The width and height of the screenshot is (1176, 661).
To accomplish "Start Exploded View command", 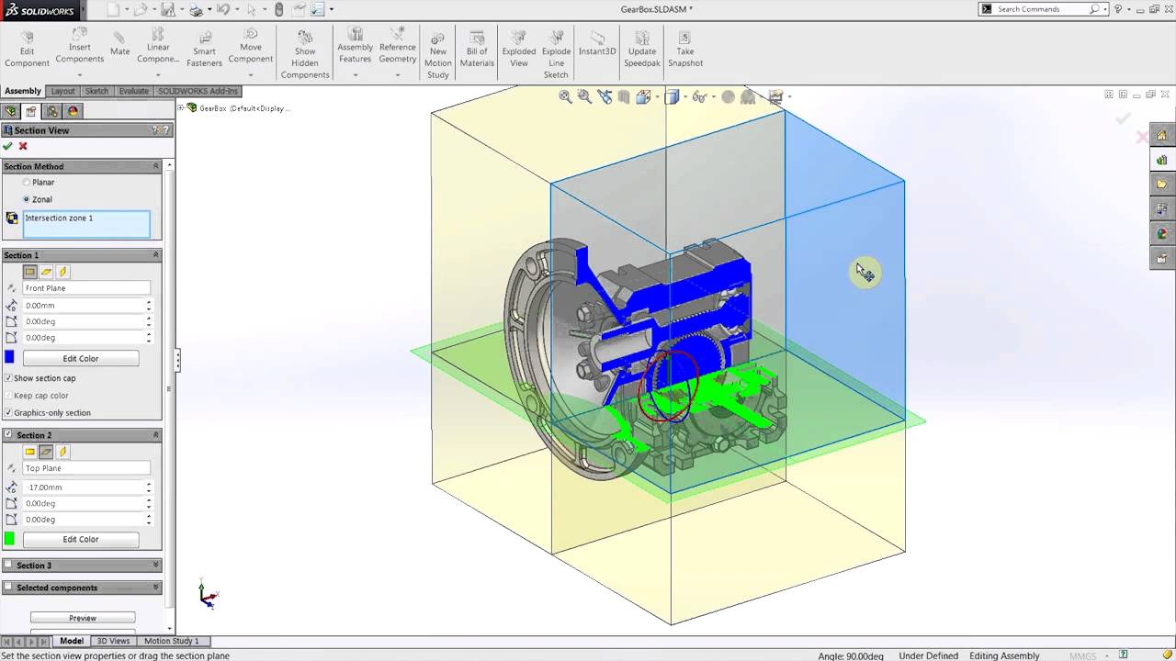I will point(519,50).
